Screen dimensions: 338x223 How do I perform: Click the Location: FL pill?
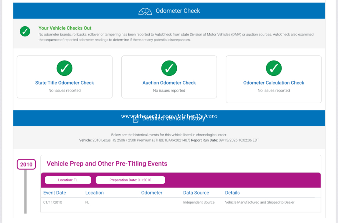click(68, 180)
